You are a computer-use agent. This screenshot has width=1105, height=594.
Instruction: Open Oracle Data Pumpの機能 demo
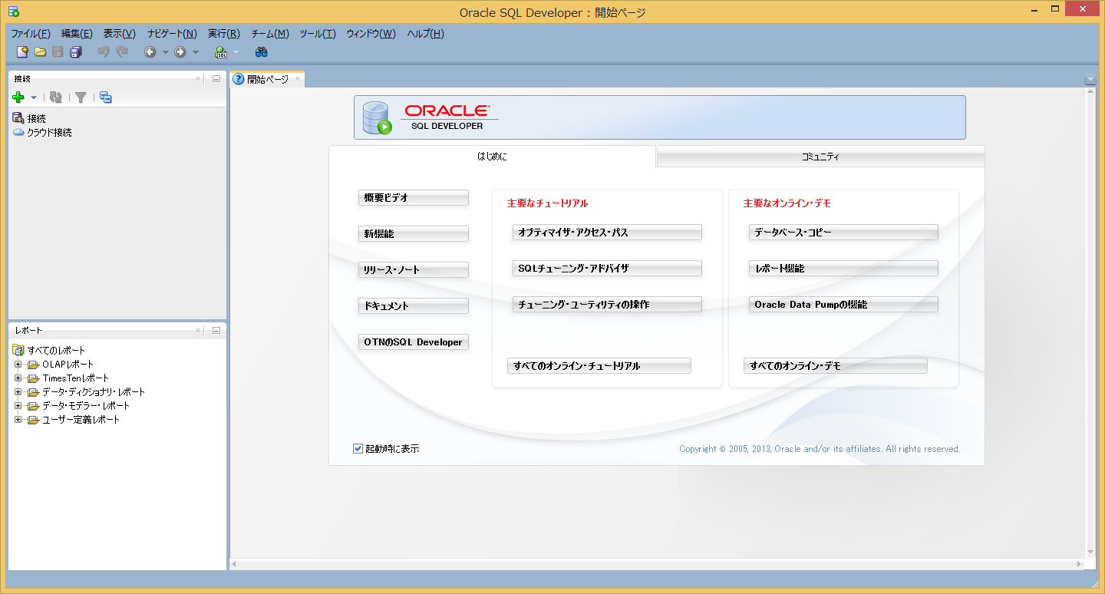coord(843,305)
